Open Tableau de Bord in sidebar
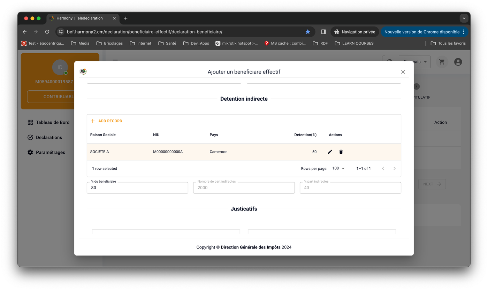Viewport: 488px width, 290px height. click(x=49, y=122)
